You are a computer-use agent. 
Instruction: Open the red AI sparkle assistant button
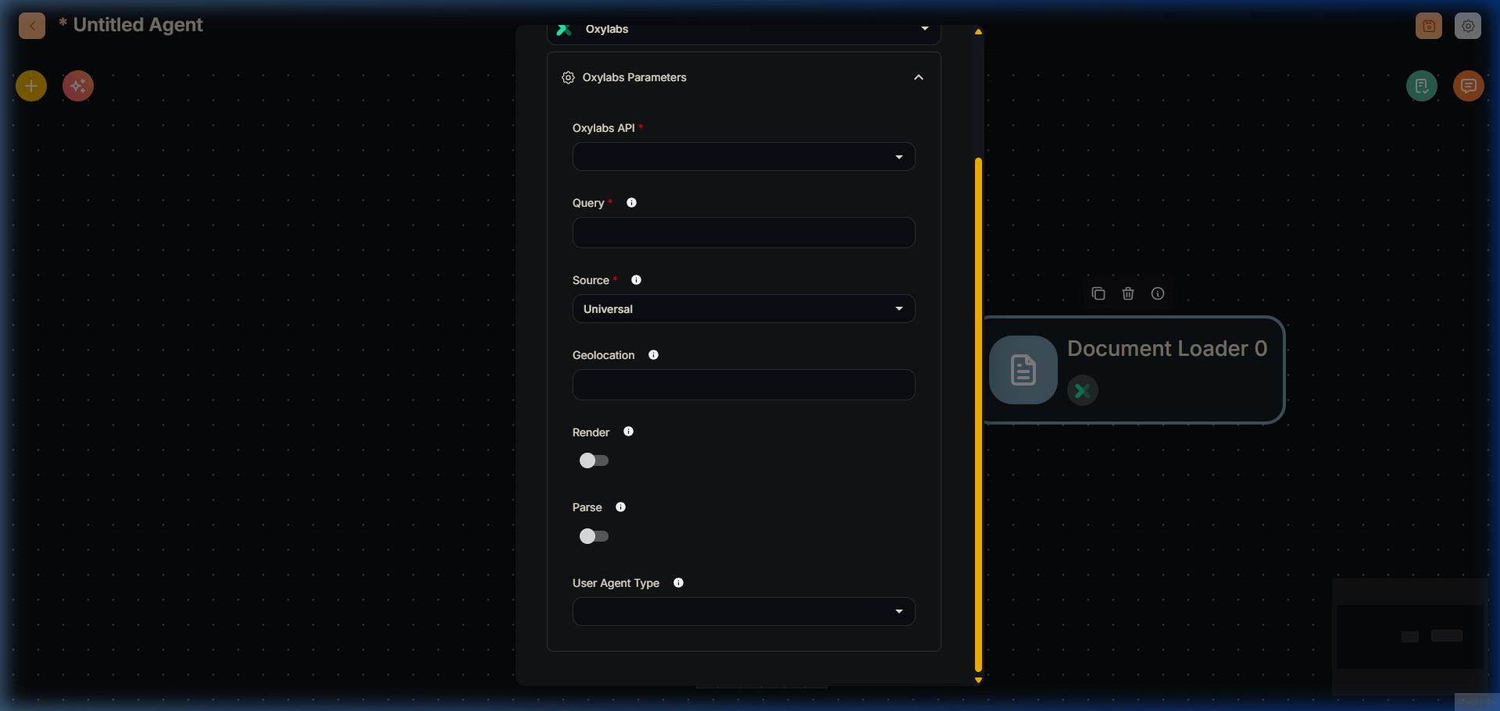pyautogui.click(x=78, y=86)
